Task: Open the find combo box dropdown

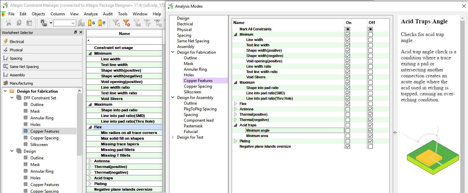Action: 74,23
